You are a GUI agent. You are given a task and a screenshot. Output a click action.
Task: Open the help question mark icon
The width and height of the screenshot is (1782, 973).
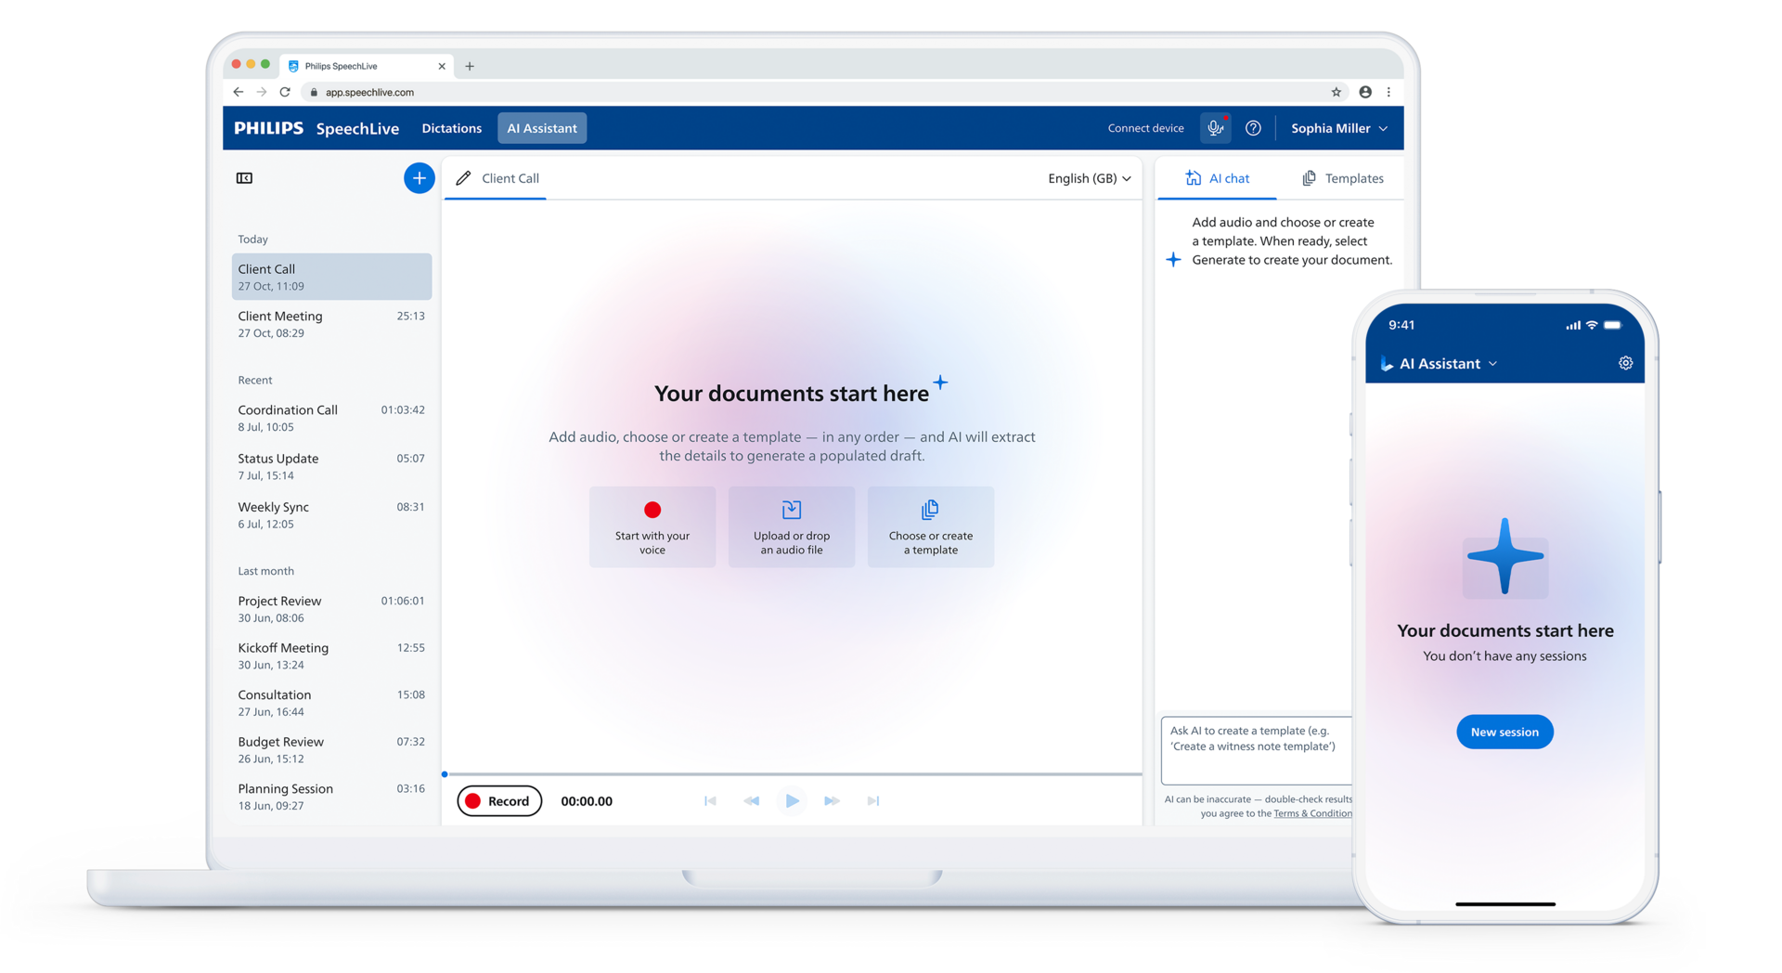tap(1253, 128)
